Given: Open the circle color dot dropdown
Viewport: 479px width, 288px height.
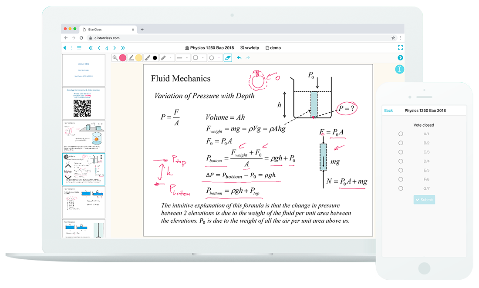Looking at the screenshot, I should coord(219,58).
